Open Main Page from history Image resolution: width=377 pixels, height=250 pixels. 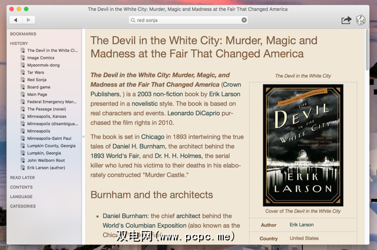click(37, 94)
